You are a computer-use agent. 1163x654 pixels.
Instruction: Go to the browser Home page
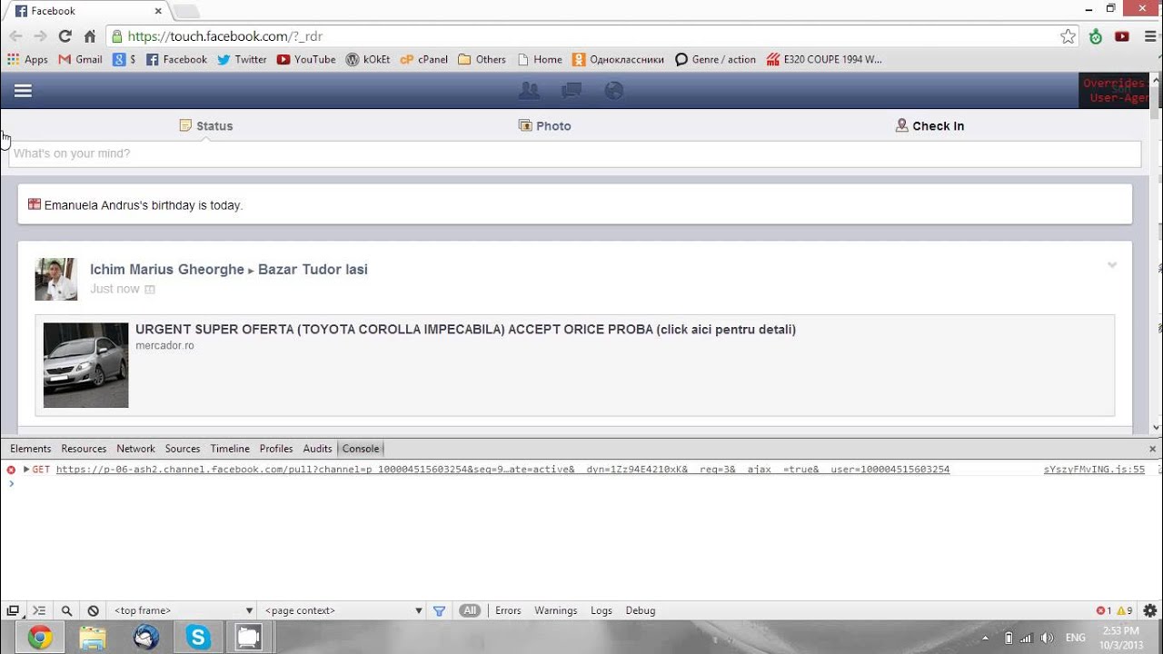click(x=89, y=36)
